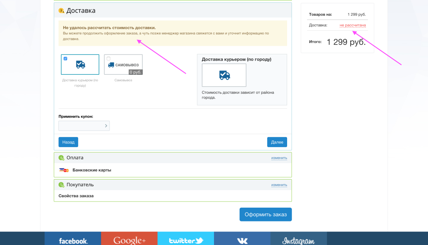Click the large truck icon in delivery description
The height and width of the screenshot is (245, 428).
(x=224, y=75)
